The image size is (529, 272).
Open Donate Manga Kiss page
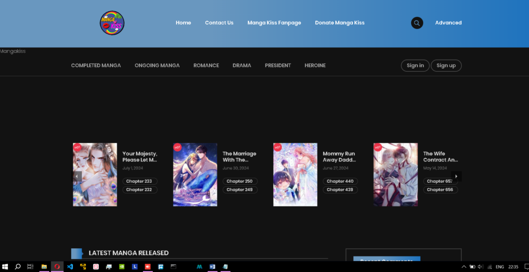point(340,23)
